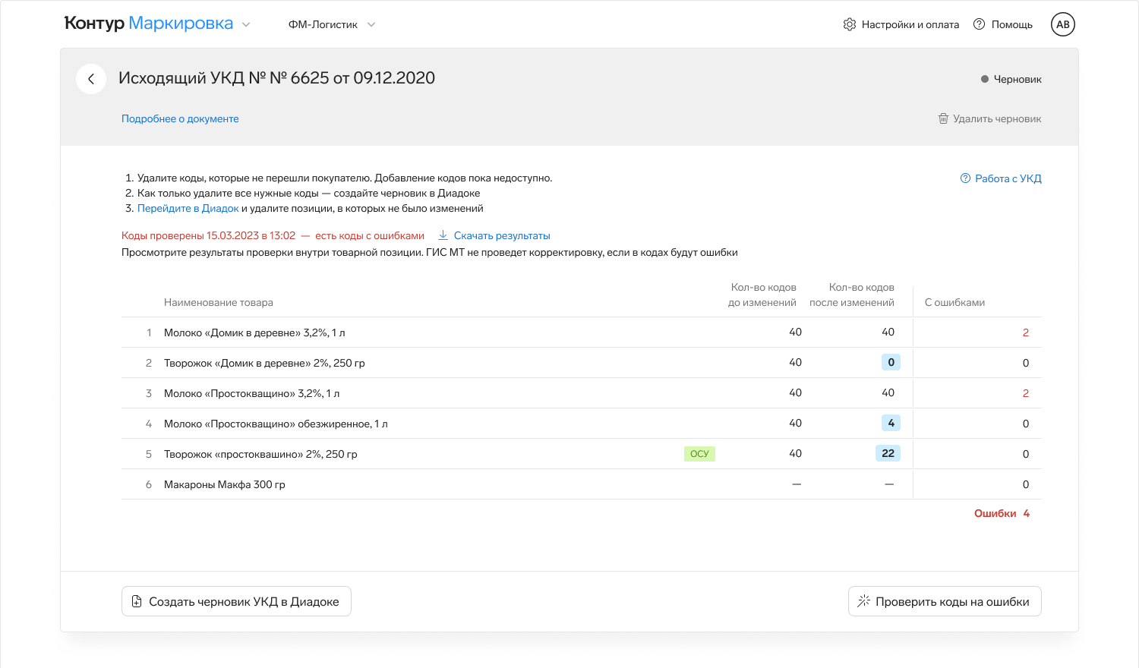Click the red Коды проверены 15.03.2023 в 13:02 status text
The image size is (1139, 668).
pyautogui.click(x=208, y=235)
